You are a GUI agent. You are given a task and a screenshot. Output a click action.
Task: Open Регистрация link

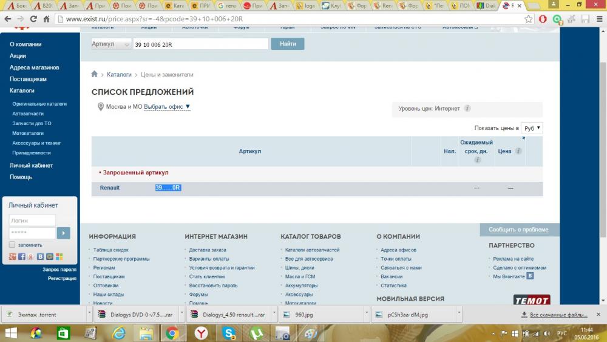(62, 278)
